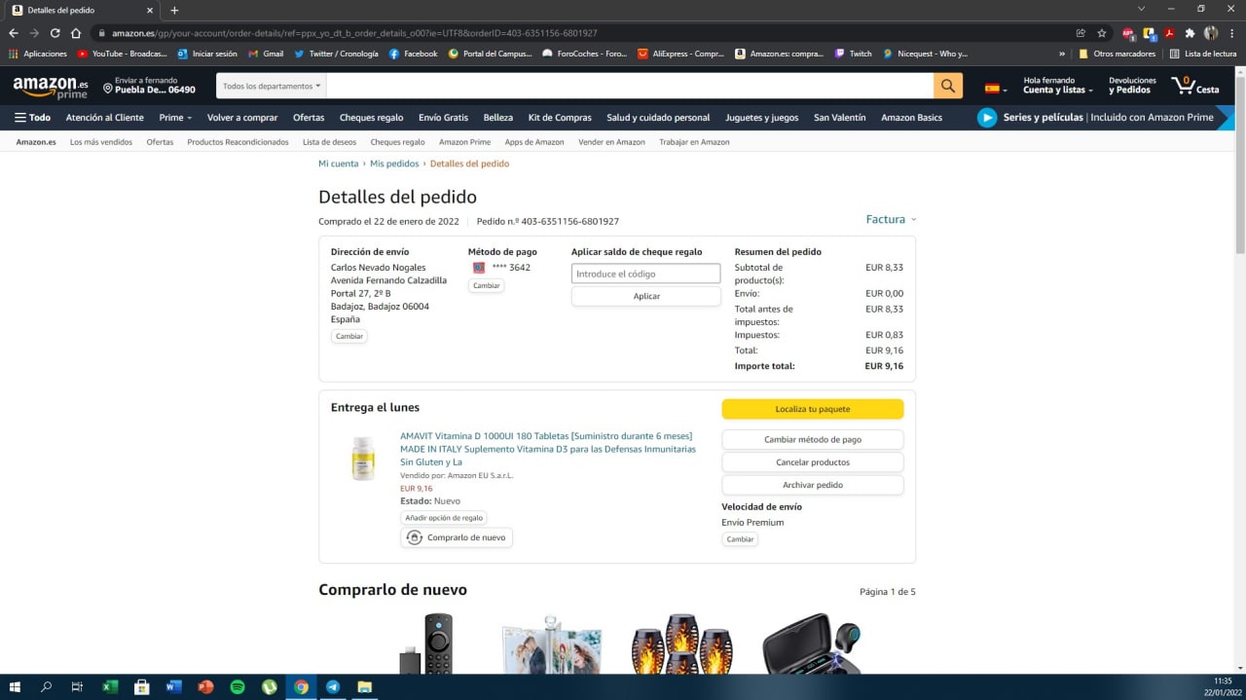Click Añadir opción de regalo button

[443, 518]
